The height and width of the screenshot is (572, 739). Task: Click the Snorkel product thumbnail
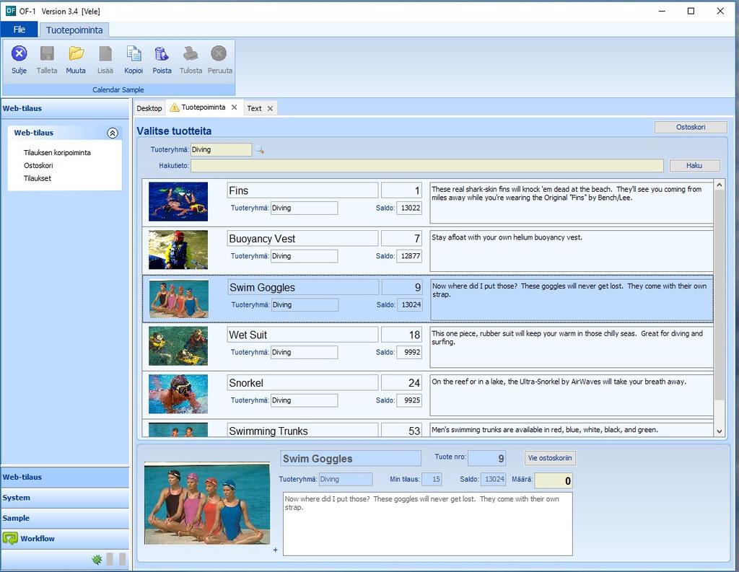point(178,394)
